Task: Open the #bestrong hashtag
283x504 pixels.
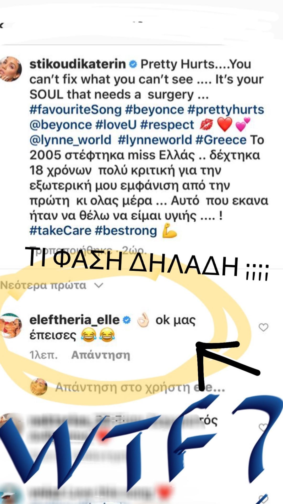Action: coord(126,231)
